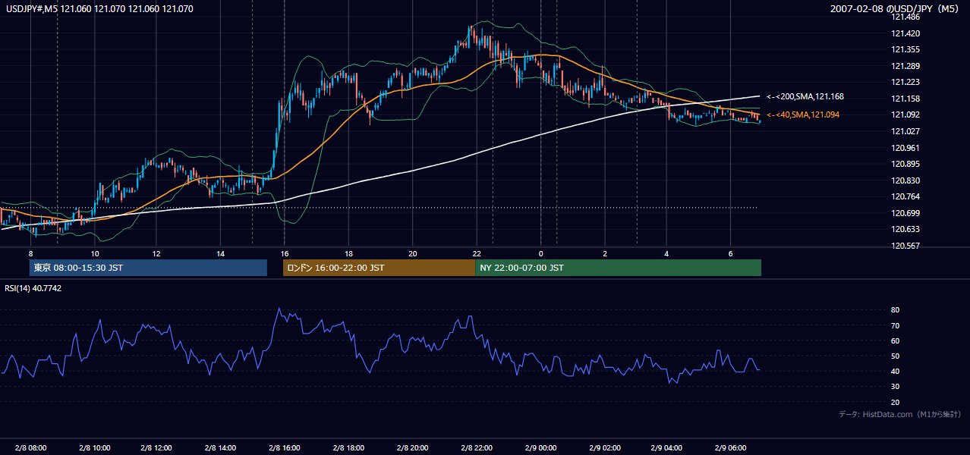Click price axis value 121.289
The image size is (970, 455).
click(x=904, y=66)
